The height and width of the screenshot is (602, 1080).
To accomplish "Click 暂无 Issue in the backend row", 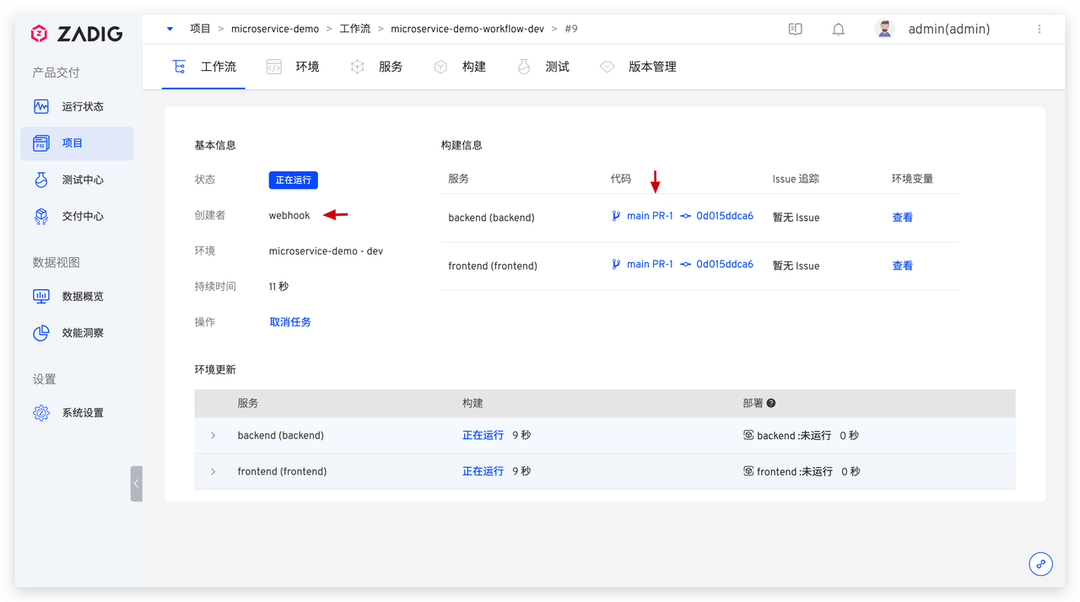I will click(x=796, y=218).
